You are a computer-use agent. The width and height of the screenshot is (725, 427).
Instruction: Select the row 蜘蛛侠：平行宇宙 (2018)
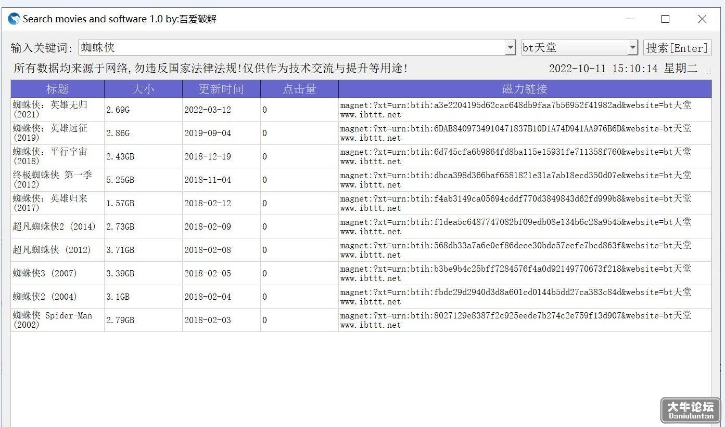point(361,156)
